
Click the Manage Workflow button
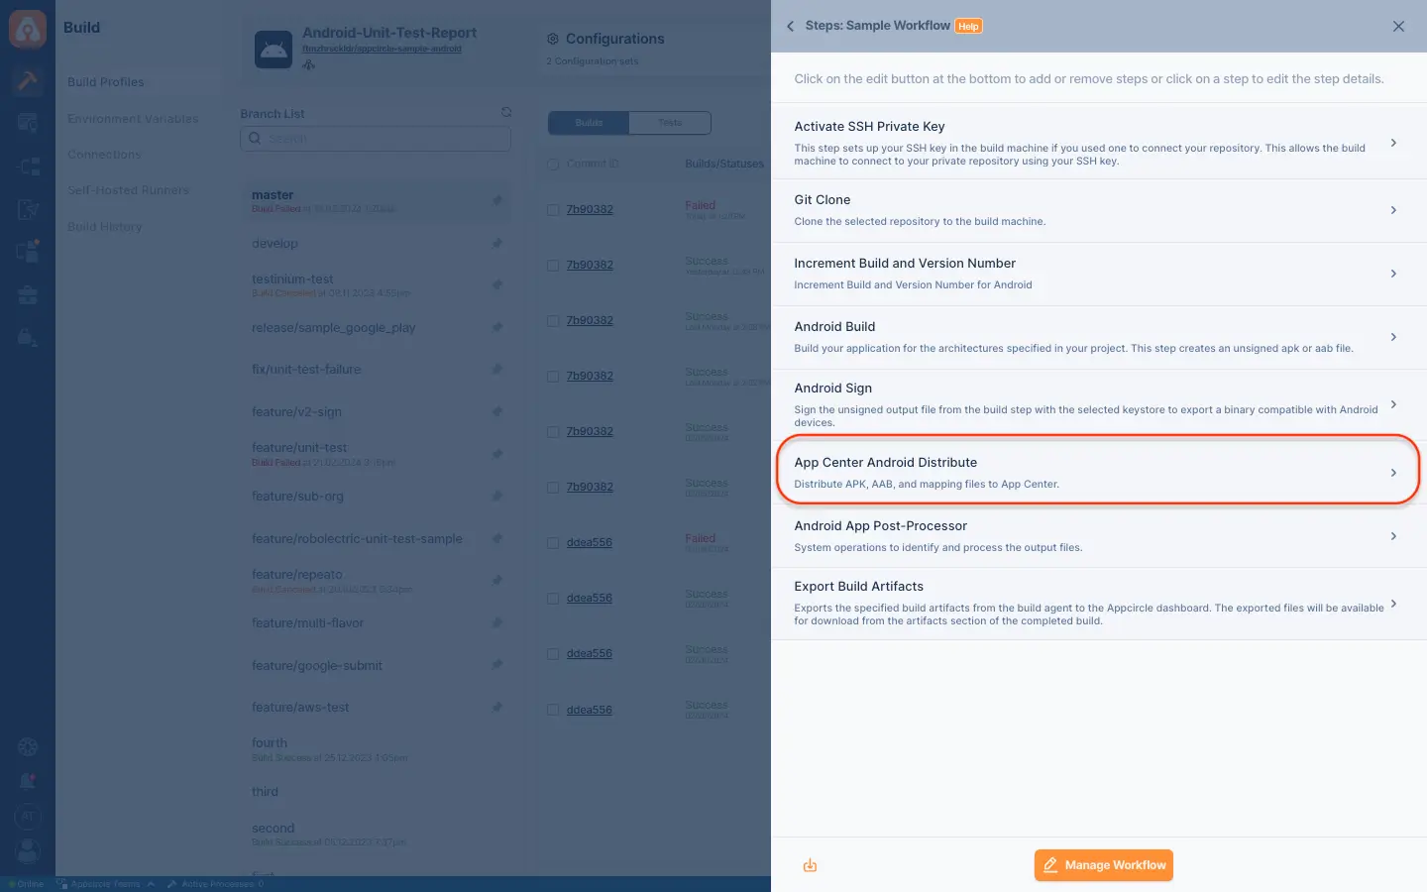pos(1104,865)
